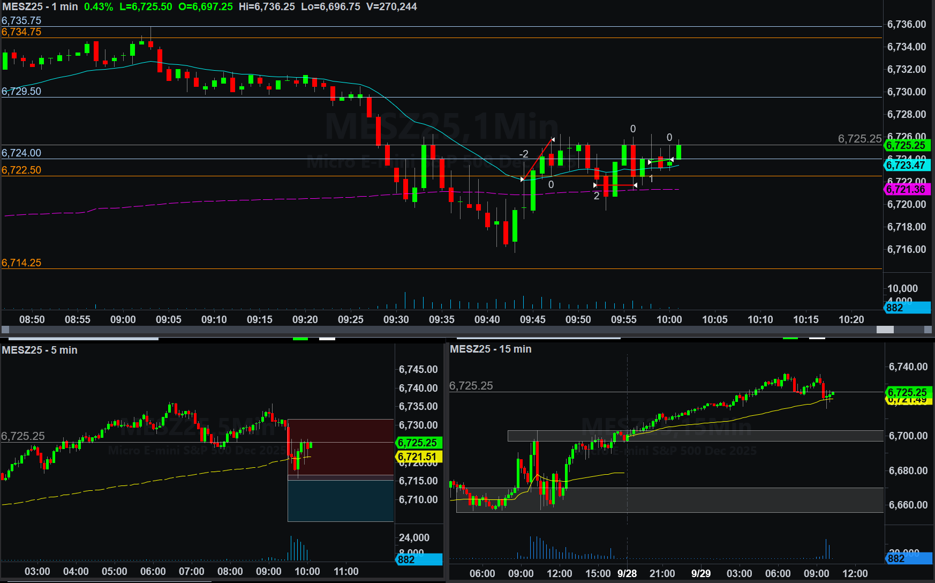The height and width of the screenshot is (583, 935).
Task: Click the left arrow of the green trade line
Action: click(650, 162)
